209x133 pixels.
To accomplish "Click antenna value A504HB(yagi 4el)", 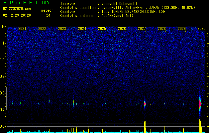I will coord(117,16).
